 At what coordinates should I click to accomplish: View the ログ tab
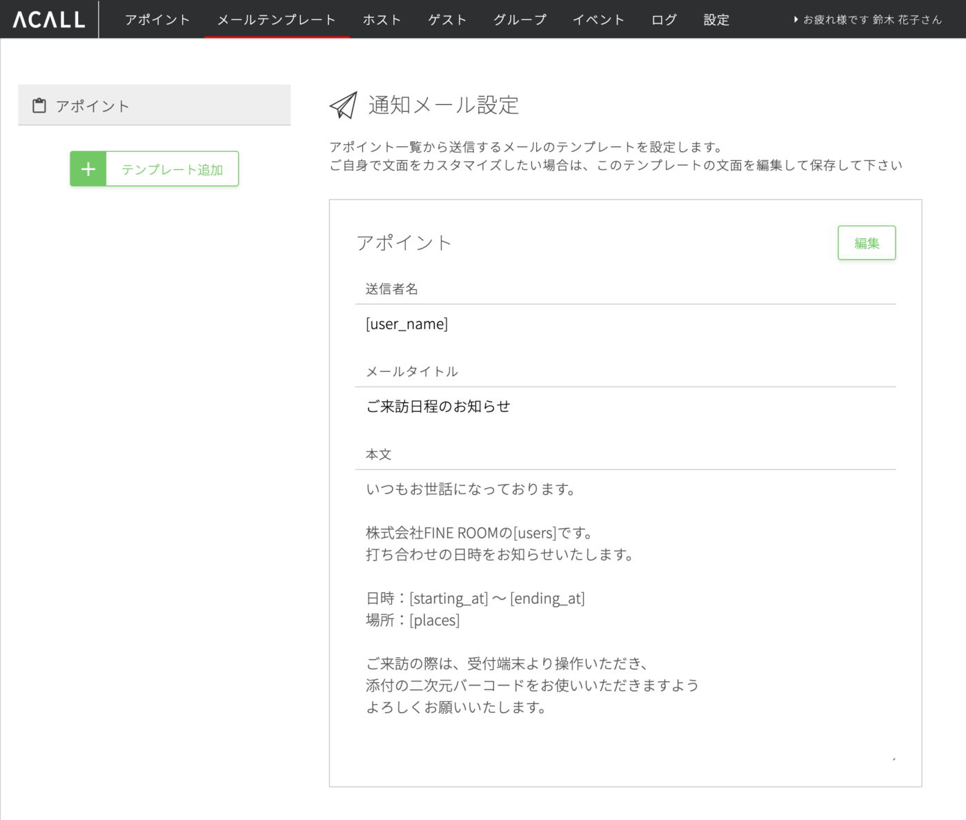[664, 20]
